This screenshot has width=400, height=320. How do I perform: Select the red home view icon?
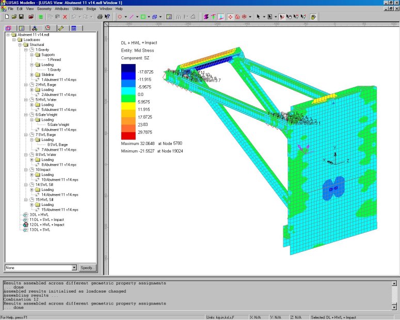tap(237, 17)
